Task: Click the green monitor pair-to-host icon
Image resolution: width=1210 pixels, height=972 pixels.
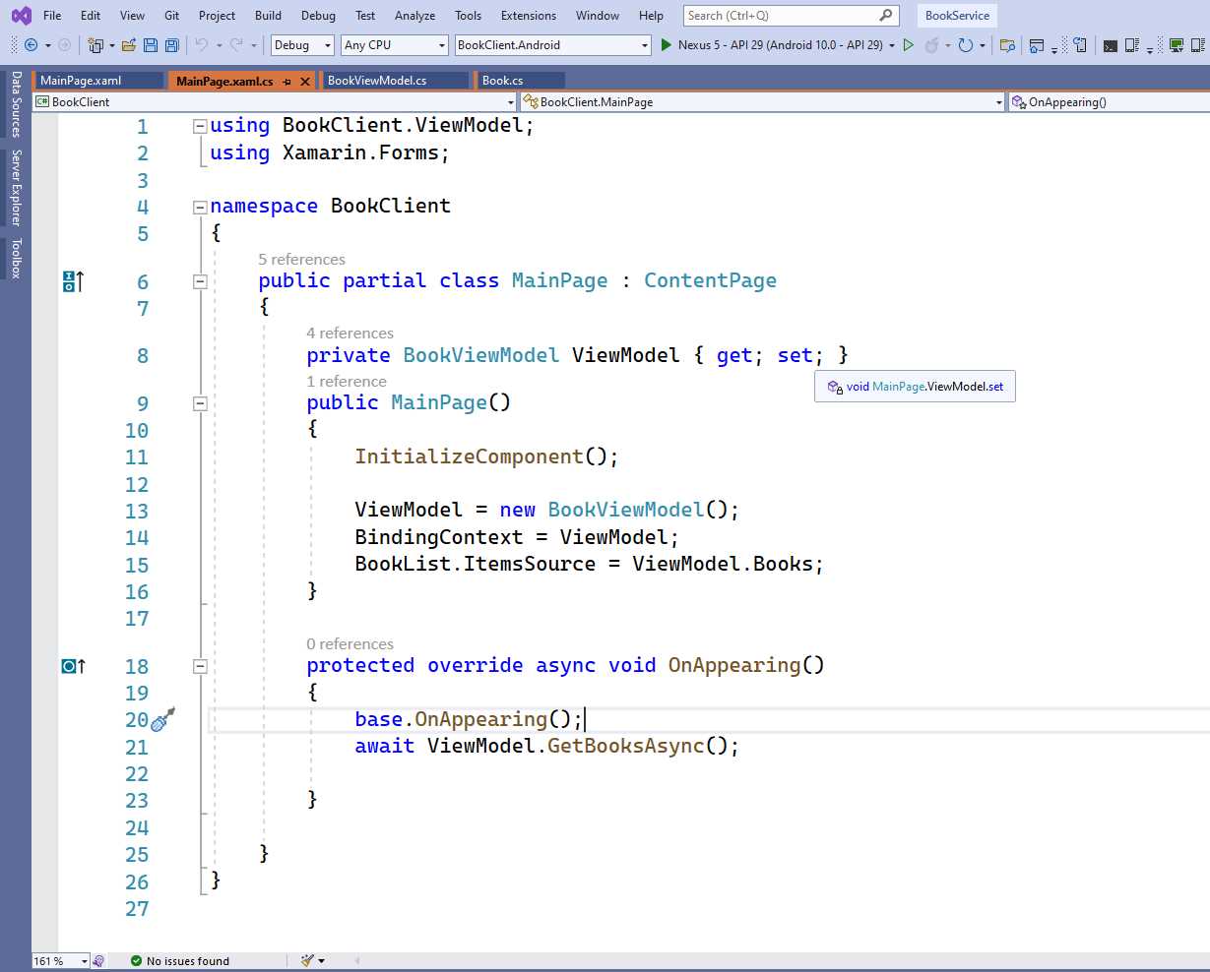Action: click(x=1176, y=45)
